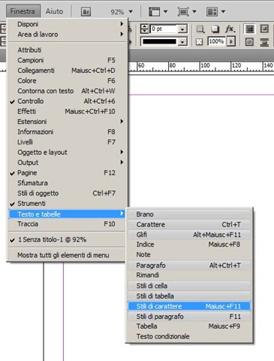The height and width of the screenshot is (361, 274).
Task: Click the black stroke style preview
Action: tap(159, 41)
